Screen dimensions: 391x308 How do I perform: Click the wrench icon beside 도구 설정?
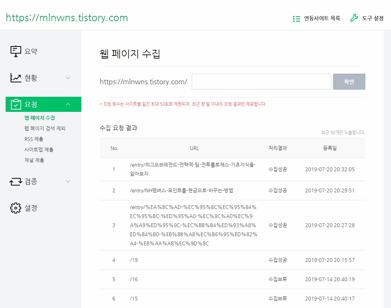pos(354,18)
